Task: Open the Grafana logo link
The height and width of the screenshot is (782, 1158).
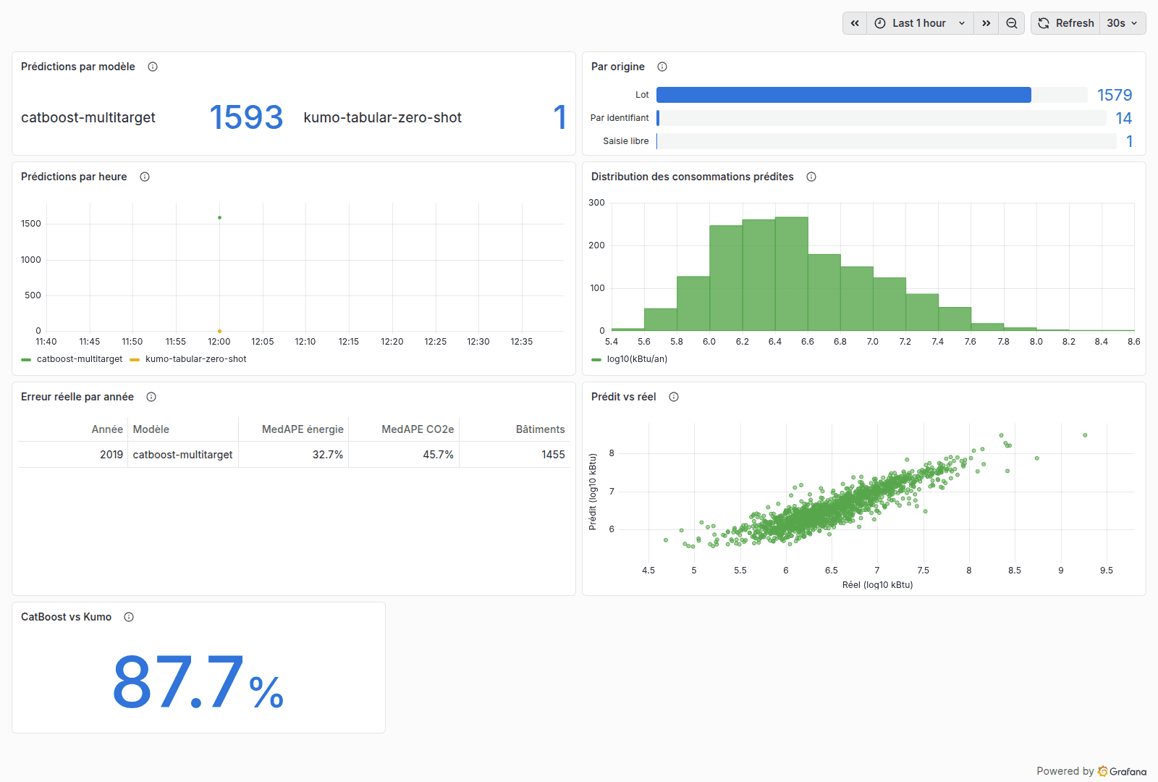Action: tap(1122, 771)
